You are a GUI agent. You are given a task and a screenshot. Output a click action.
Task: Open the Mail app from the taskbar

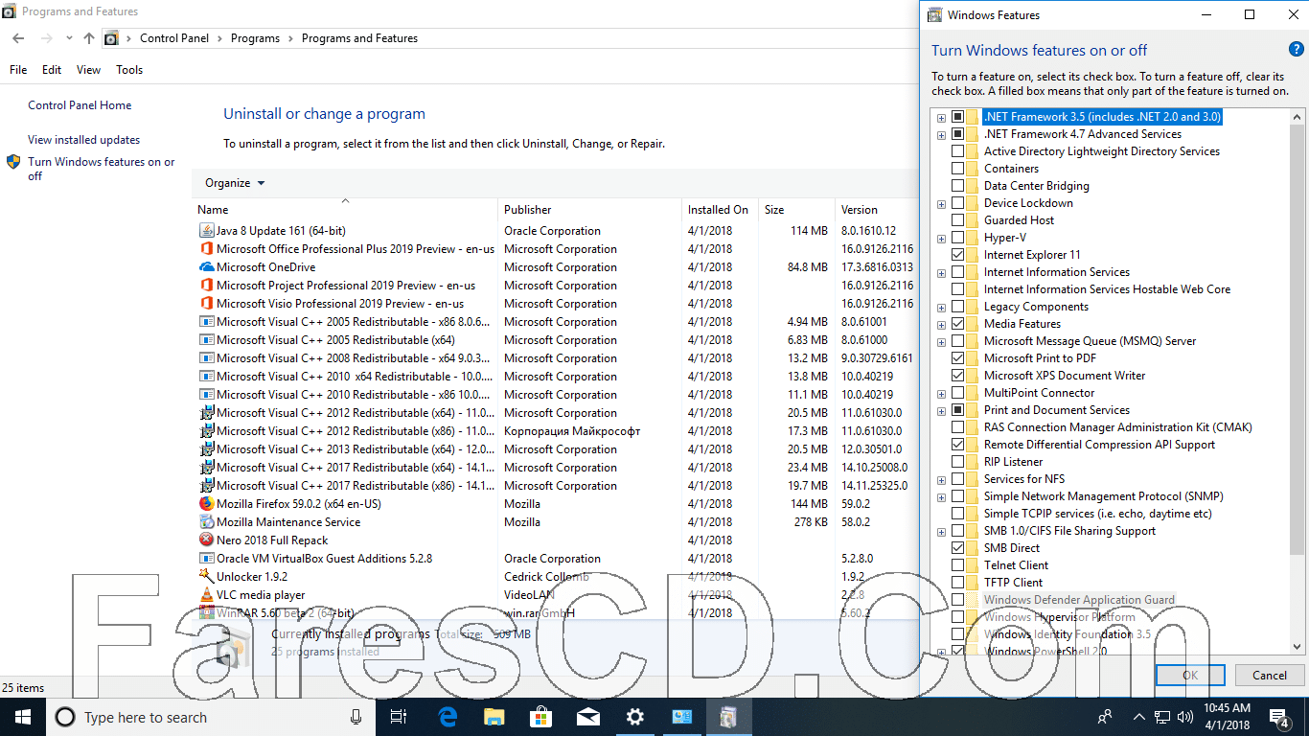[x=587, y=717]
